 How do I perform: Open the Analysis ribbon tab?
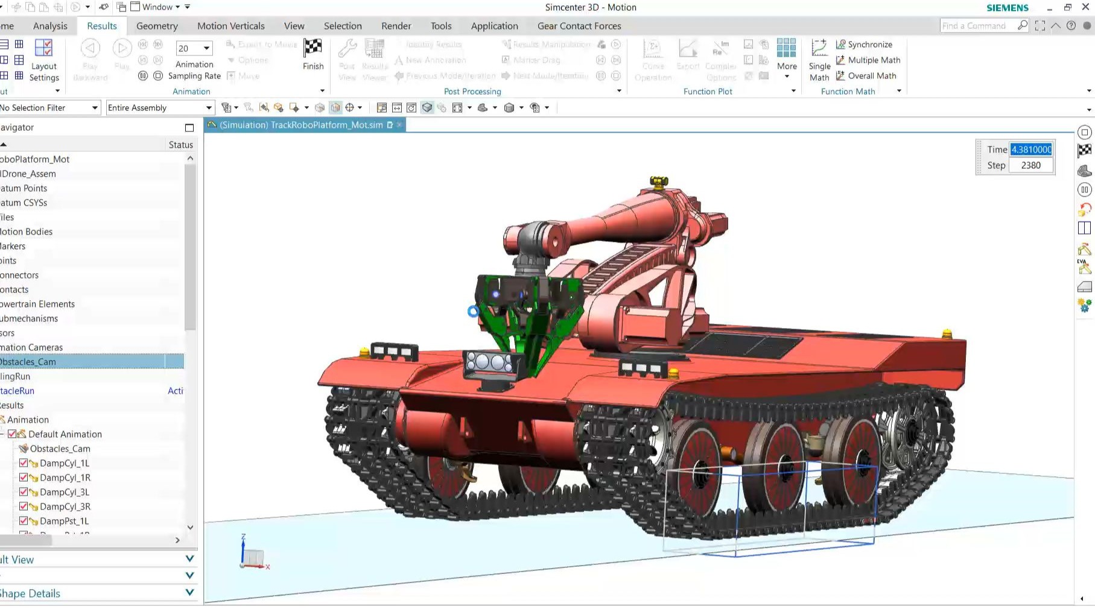[50, 26]
